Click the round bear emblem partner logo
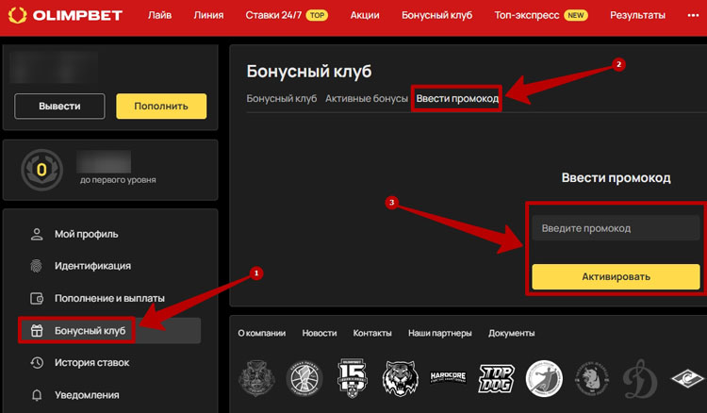 click(x=592, y=378)
